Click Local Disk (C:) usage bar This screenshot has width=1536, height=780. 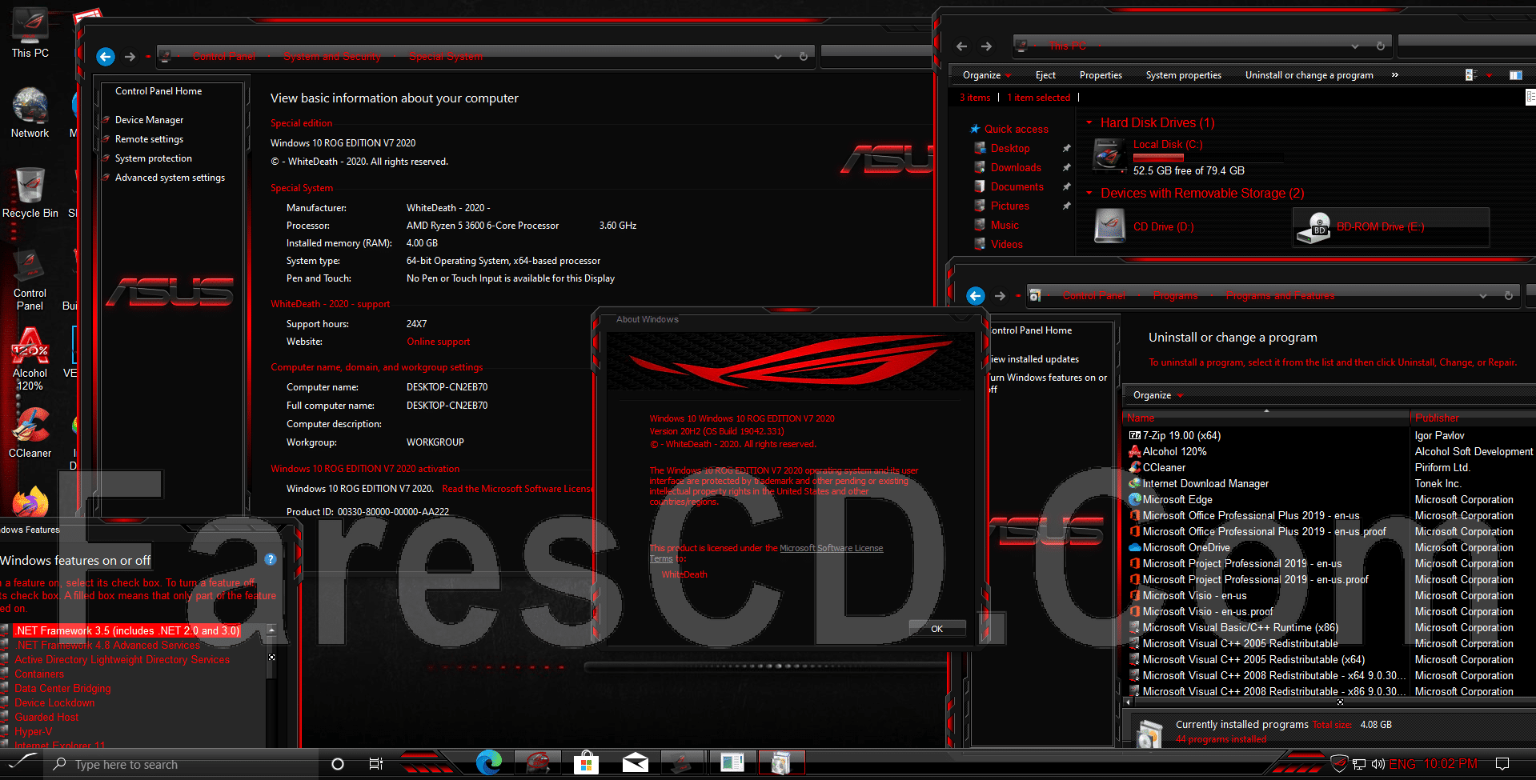point(1208,158)
